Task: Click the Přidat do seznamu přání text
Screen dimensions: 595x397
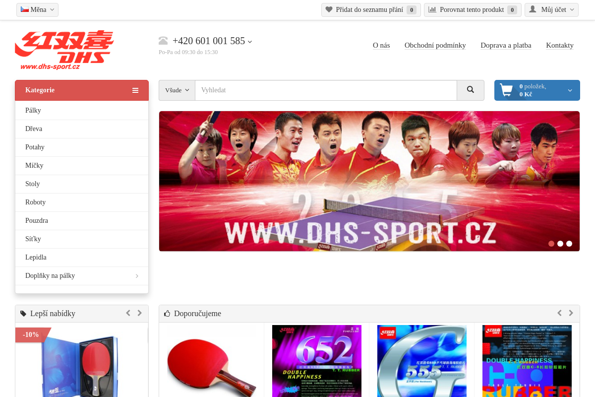Action: (x=369, y=10)
